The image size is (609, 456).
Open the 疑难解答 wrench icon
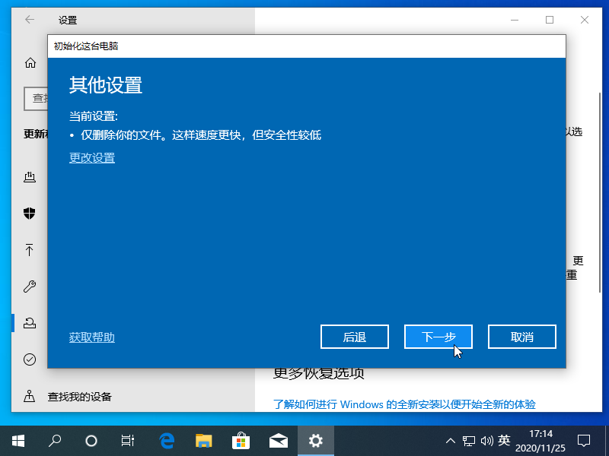pyautogui.click(x=30, y=287)
